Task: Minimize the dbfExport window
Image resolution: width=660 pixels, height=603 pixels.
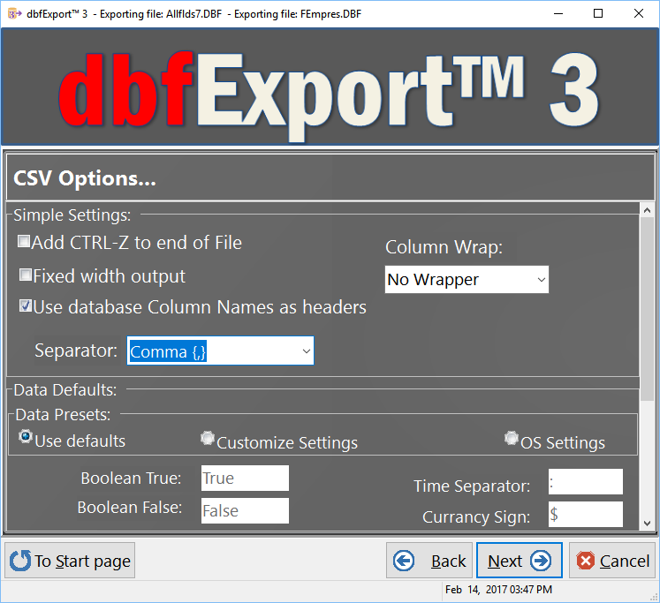Action: point(558,14)
